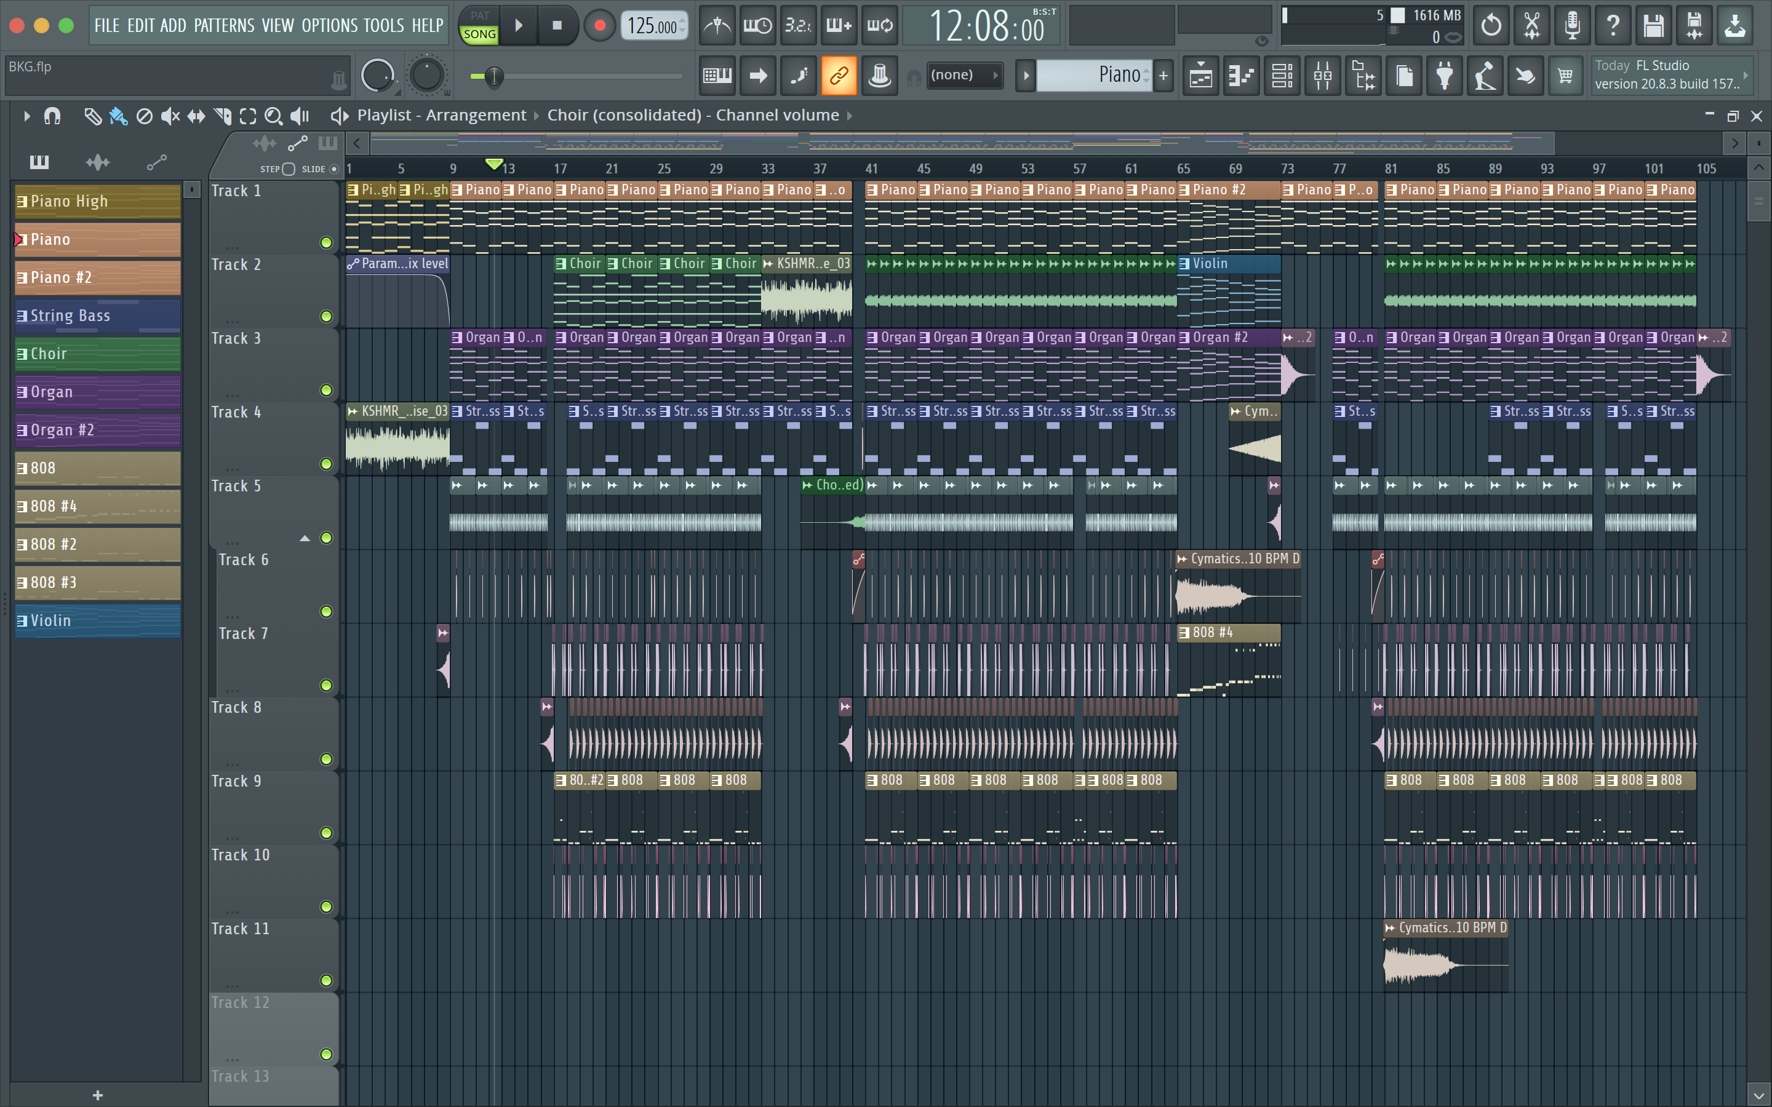Open the VIEW menu

point(278,26)
